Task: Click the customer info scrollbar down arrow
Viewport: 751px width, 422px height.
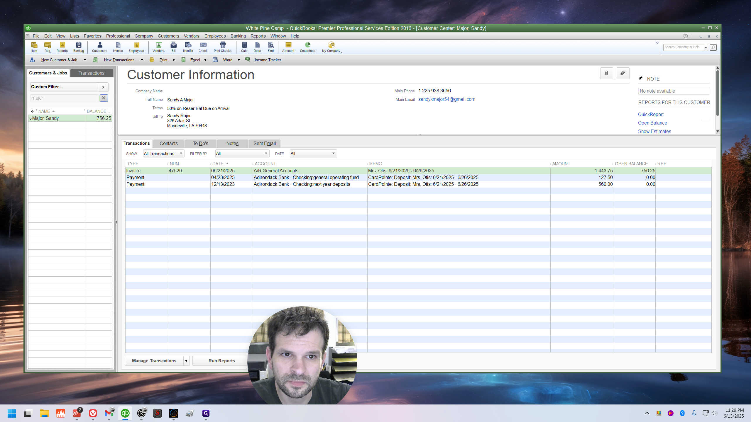Action: point(718,131)
